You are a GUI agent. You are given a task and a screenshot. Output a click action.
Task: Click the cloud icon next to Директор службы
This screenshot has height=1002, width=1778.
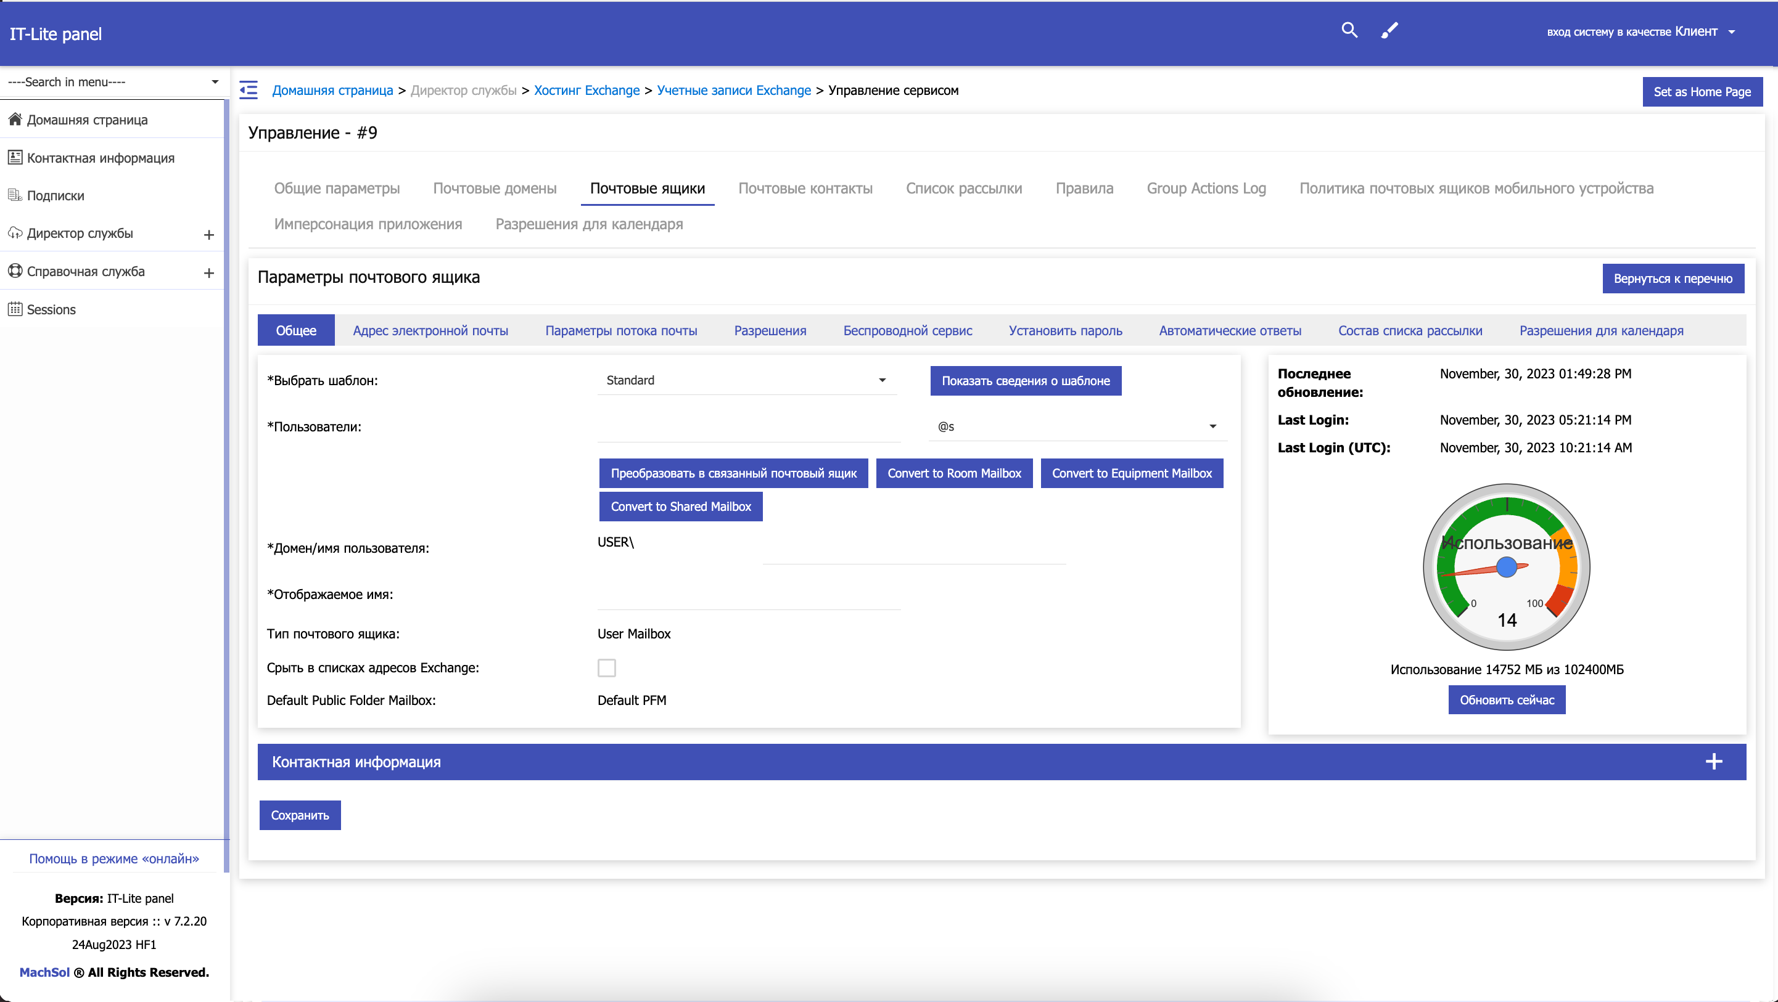[x=15, y=233]
